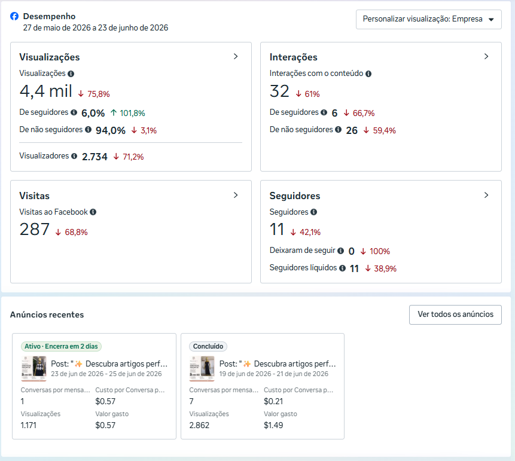515x461 pixels.
Task: Click the Concluído status badge
Action: click(x=208, y=346)
